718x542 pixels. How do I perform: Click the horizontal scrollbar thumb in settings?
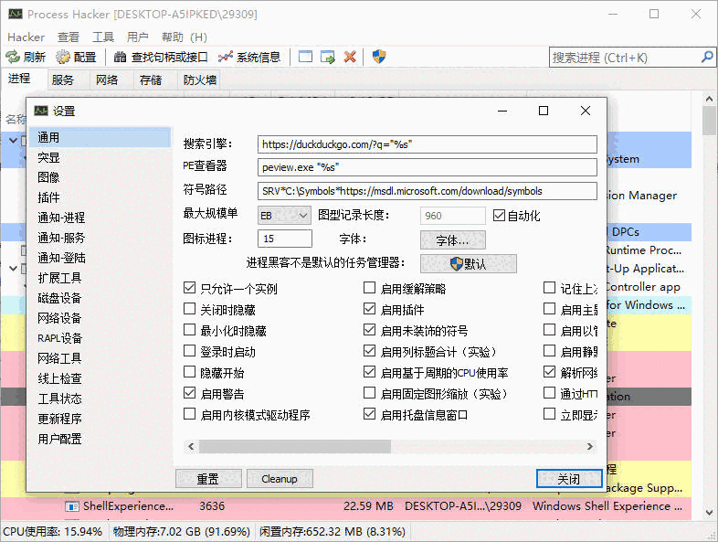pos(295,446)
